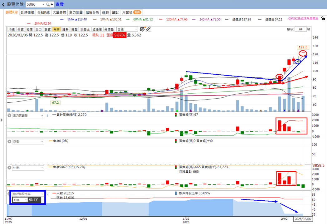The height and width of the screenshot is (224, 327).
Task: Expand the stock code 5386 dropdown
Action: (x=44, y=4)
